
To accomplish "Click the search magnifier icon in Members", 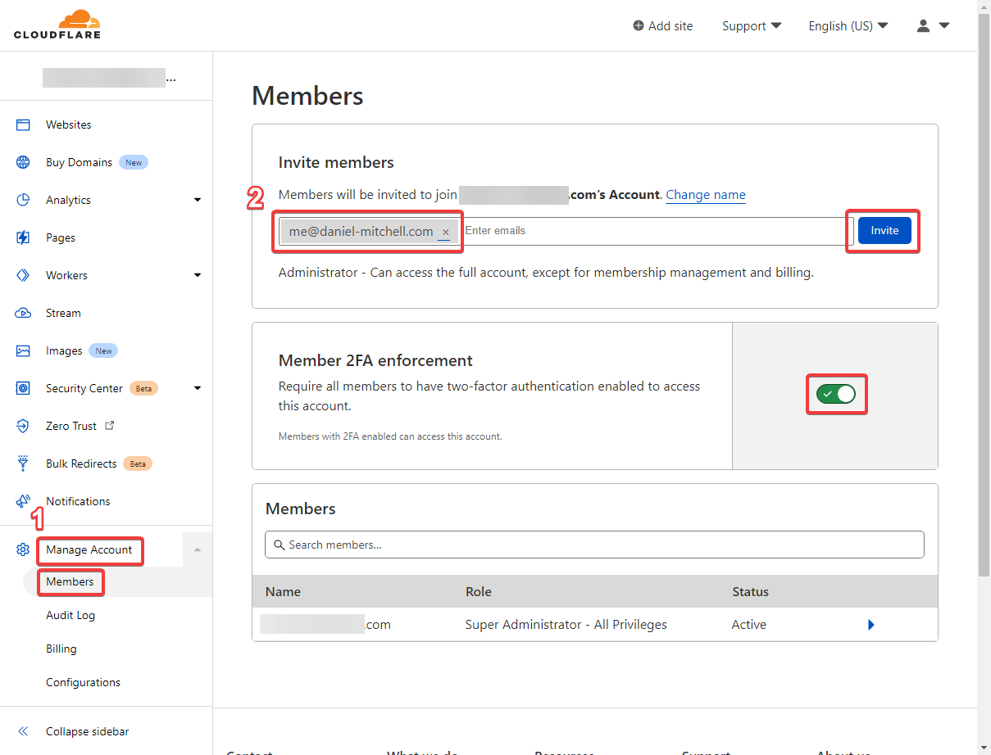I will [x=279, y=545].
